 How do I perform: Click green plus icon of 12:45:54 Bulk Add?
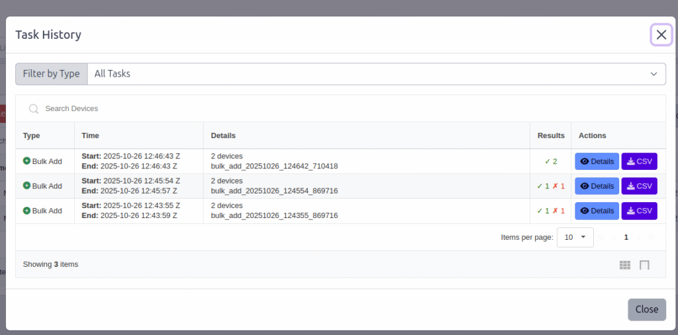click(x=27, y=186)
